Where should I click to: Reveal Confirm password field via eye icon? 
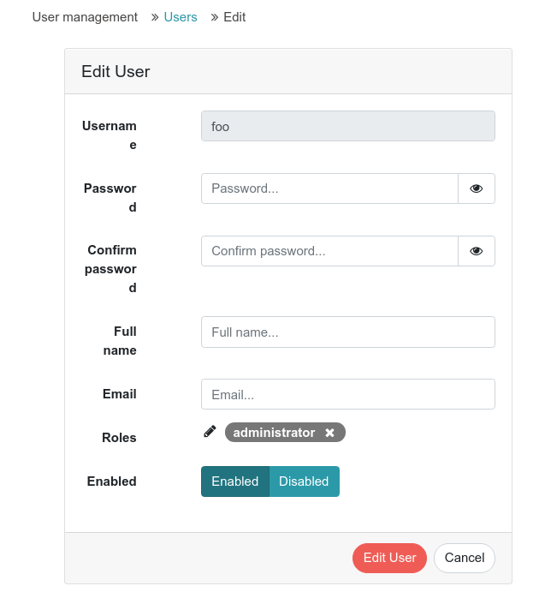tap(476, 251)
